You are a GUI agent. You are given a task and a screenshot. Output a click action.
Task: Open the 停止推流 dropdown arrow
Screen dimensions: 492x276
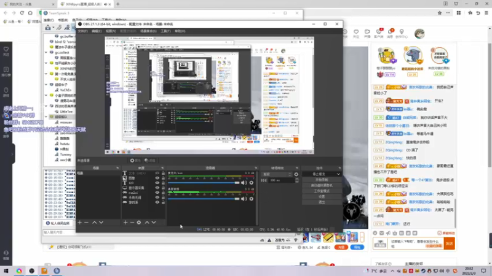(x=338, y=174)
